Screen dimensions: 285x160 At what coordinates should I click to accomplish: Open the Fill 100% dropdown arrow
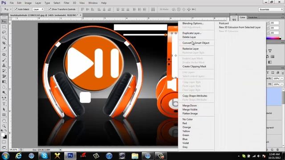coord(282,84)
